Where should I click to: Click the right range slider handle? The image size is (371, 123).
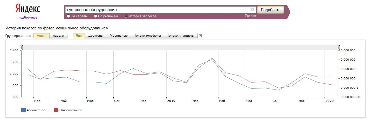338,47
